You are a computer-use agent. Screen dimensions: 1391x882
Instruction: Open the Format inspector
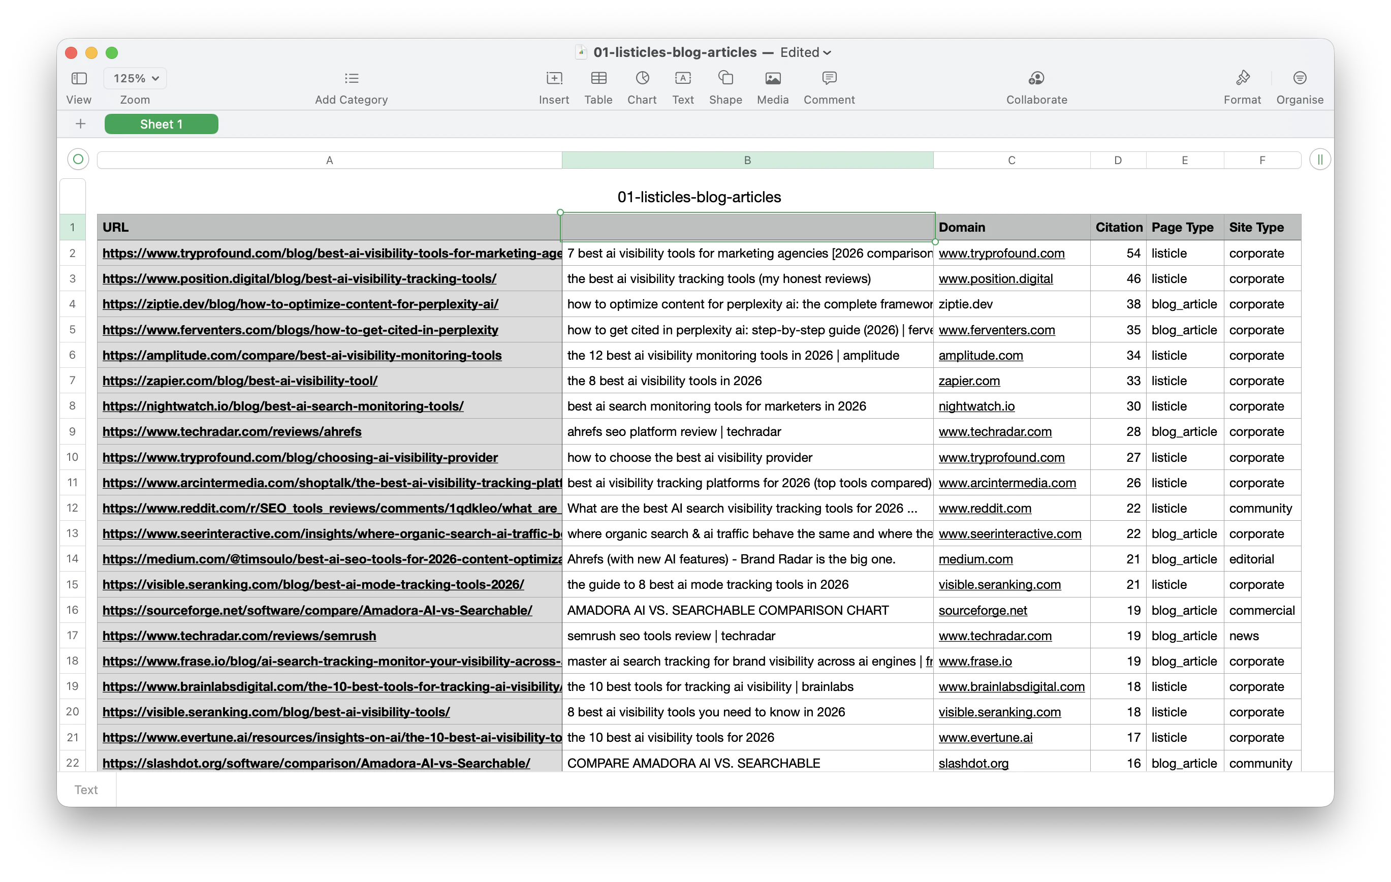pos(1242,78)
